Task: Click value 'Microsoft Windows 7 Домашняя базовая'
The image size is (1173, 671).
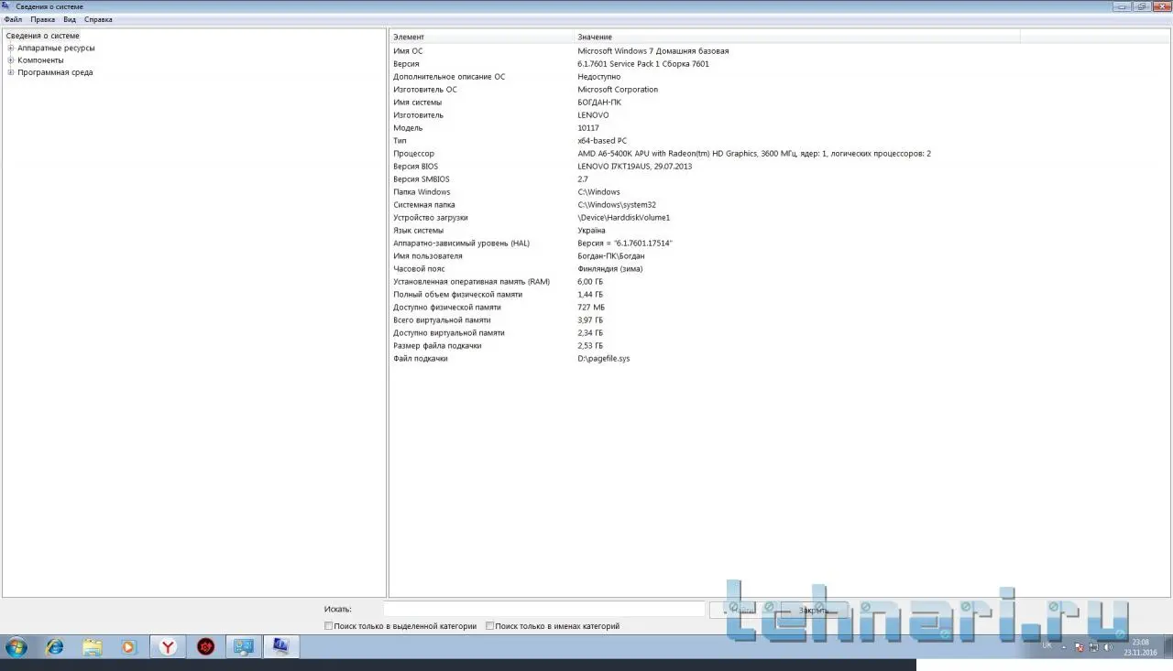Action: (653, 51)
